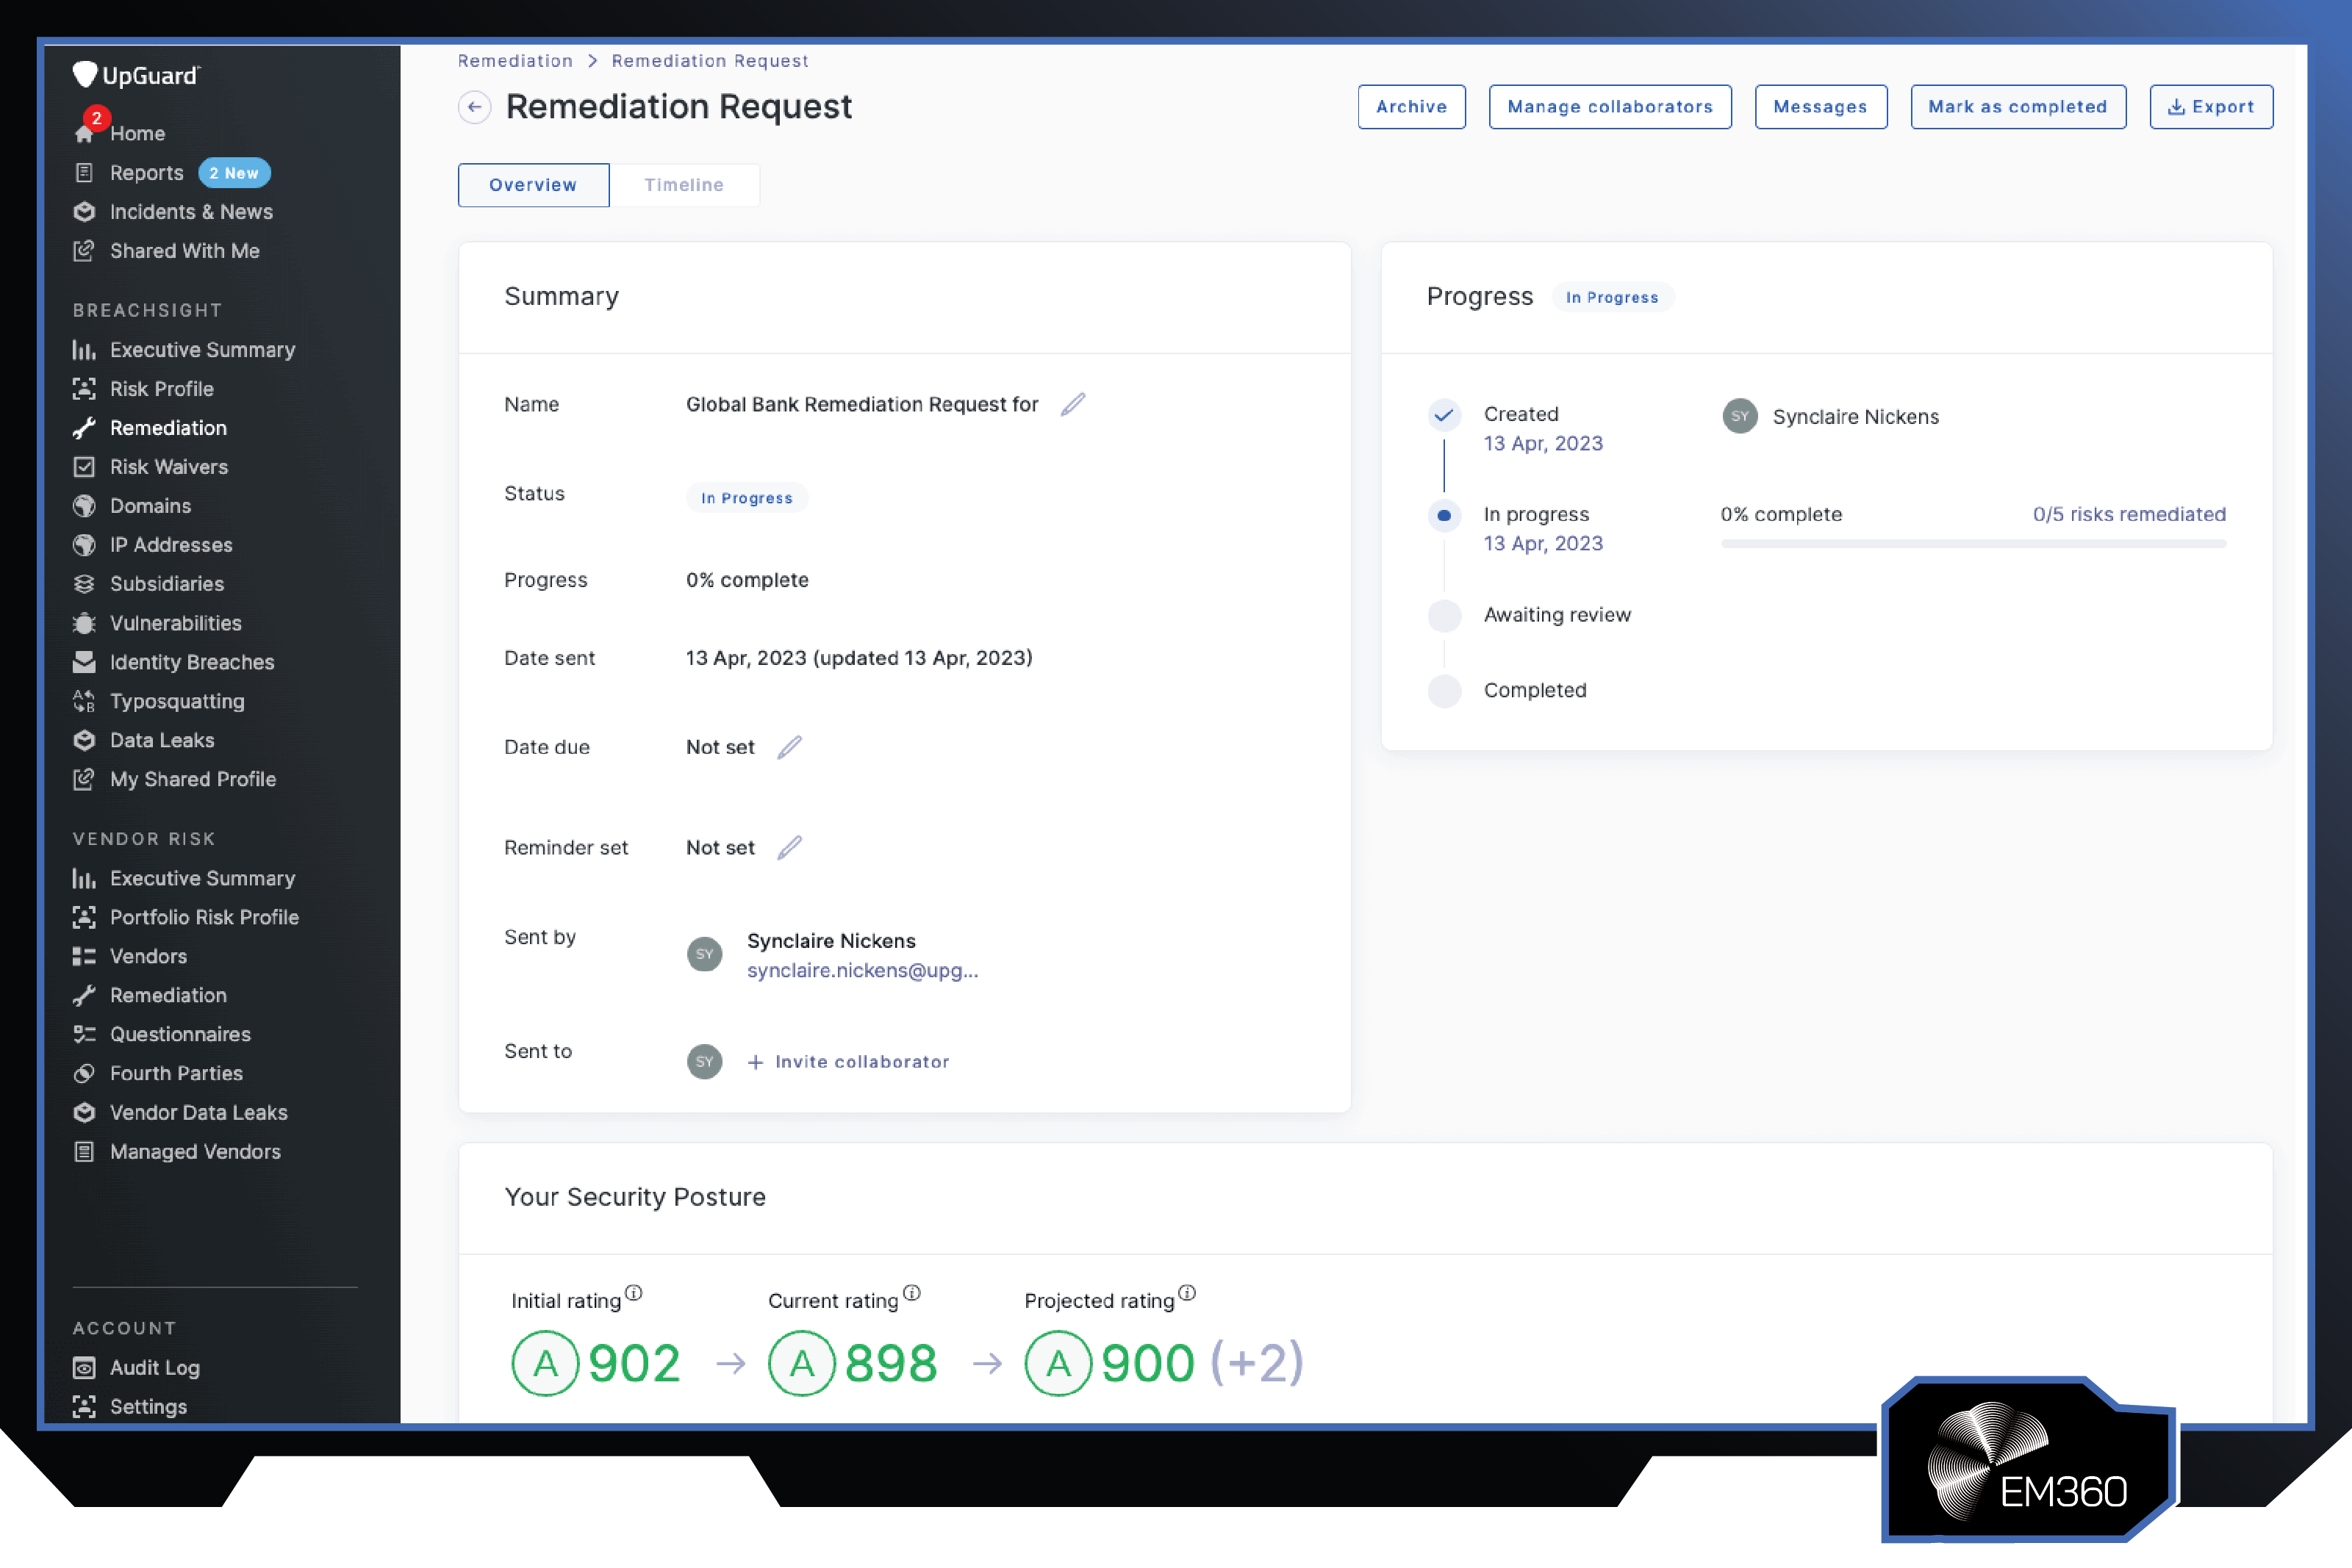Click the Audit Log icon

(85, 1368)
